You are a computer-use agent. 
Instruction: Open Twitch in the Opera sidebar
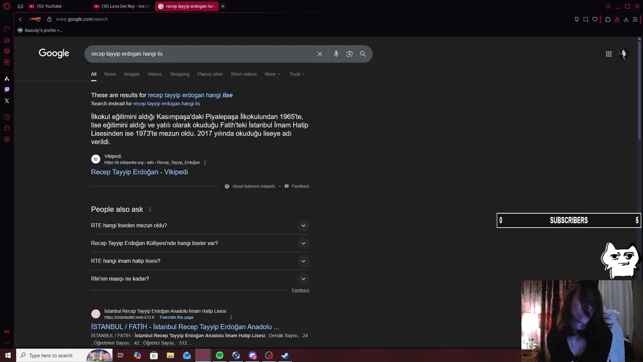coord(7,89)
